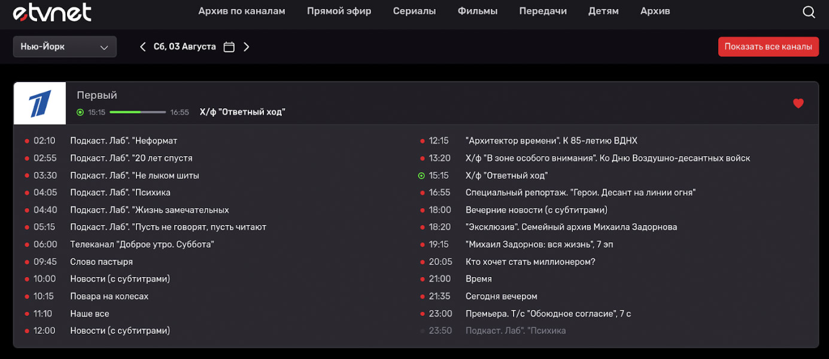Image resolution: width=829 pixels, height=359 pixels.
Task: Toggle the heart favorite icon for Первый
Action: pyautogui.click(x=798, y=103)
